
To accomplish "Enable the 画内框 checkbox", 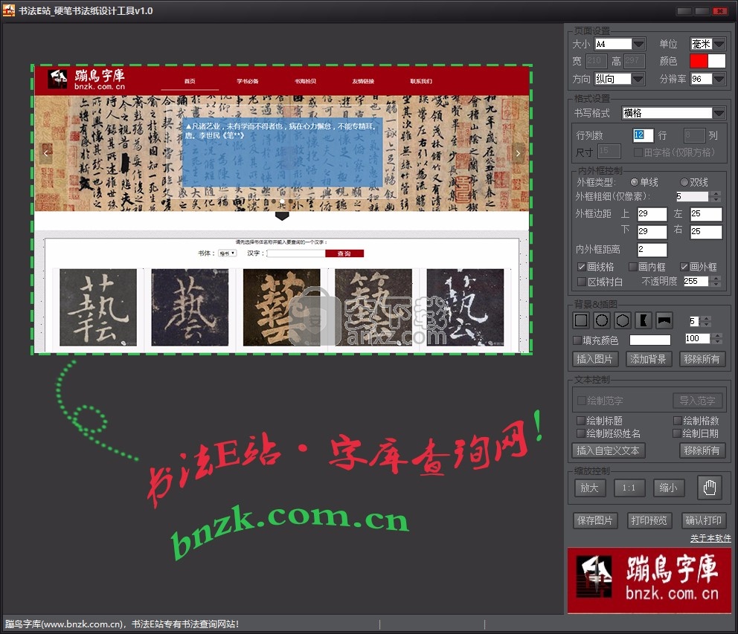I will [633, 267].
